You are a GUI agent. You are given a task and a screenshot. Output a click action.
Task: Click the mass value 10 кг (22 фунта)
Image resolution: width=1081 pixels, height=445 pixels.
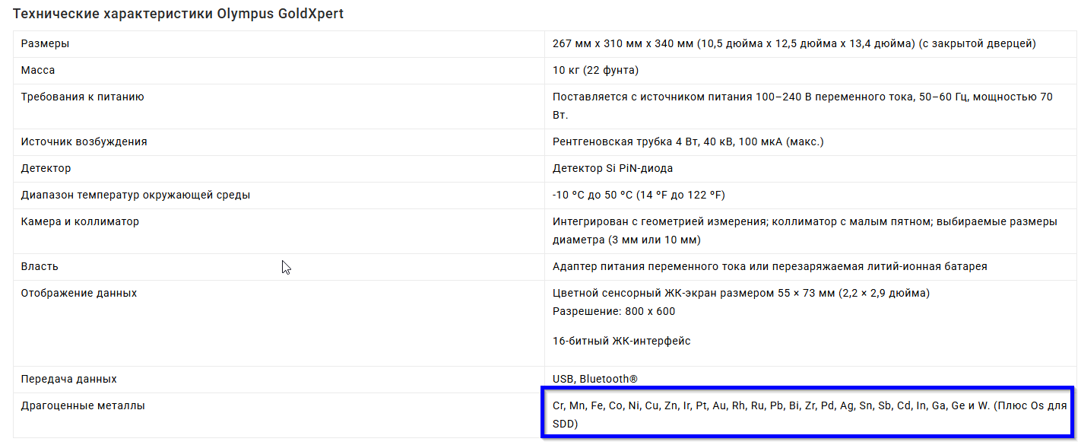[595, 71]
